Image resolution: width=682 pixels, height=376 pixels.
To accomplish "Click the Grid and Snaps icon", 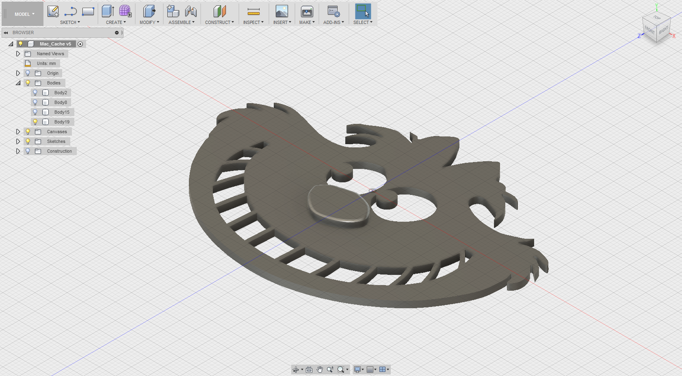I will [370, 370].
